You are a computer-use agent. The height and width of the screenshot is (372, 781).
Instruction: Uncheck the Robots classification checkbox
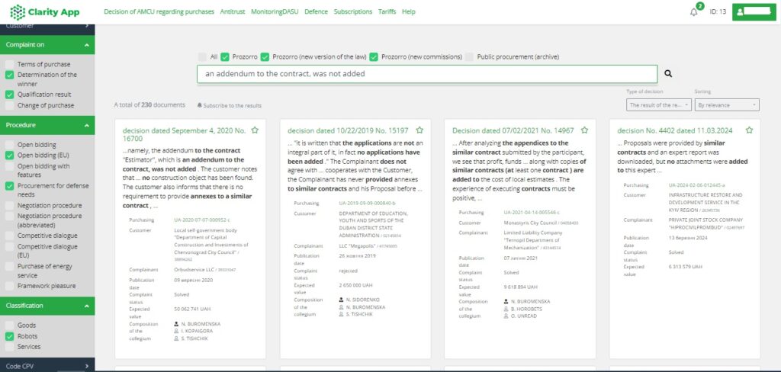pos(9,336)
